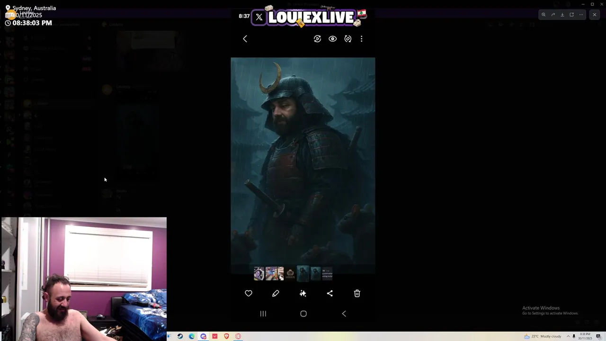The height and width of the screenshot is (341, 606).
Task: Select the highlighted samurai thumbnail
Action: pyautogui.click(x=303, y=273)
